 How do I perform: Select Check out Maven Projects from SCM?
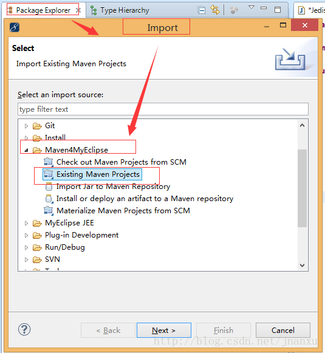pyautogui.click(x=121, y=162)
